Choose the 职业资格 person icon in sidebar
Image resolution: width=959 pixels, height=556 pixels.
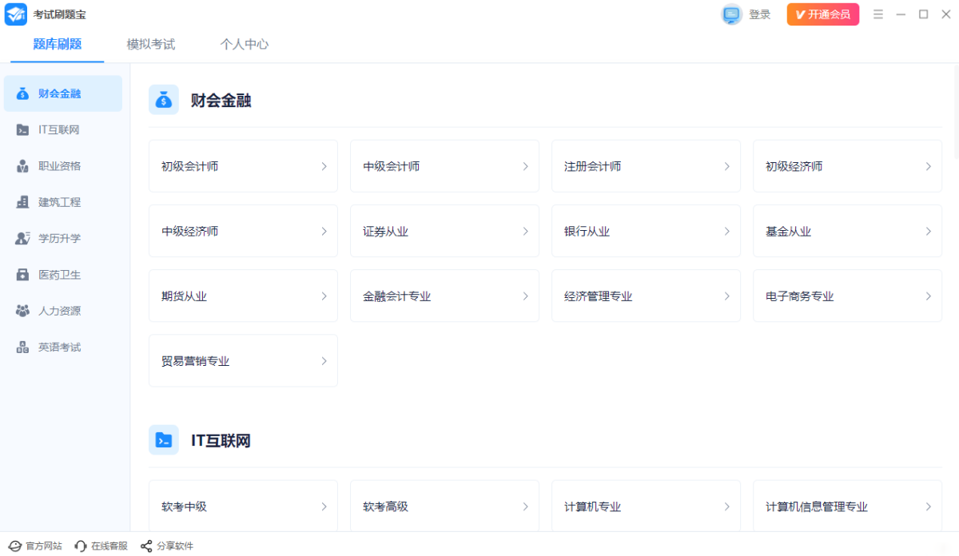pyautogui.click(x=22, y=166)
